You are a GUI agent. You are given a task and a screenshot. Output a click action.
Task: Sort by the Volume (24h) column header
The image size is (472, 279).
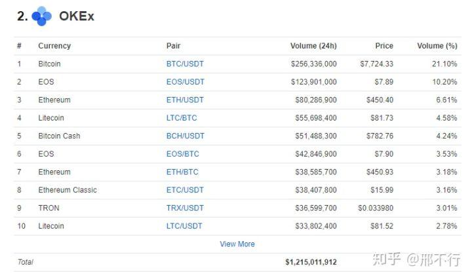tap(313, 46)
